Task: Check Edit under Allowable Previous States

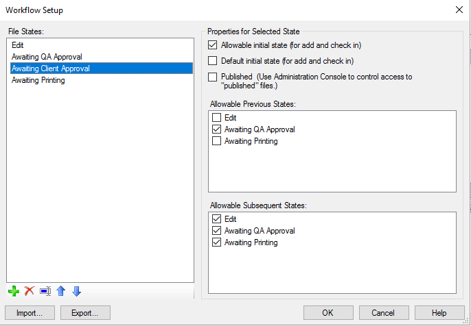Action: tap(216, 118)
